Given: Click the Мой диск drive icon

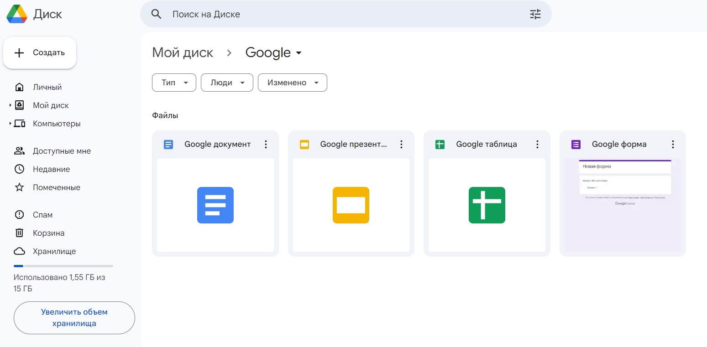Looking at the screenshot, I should 19,105.
